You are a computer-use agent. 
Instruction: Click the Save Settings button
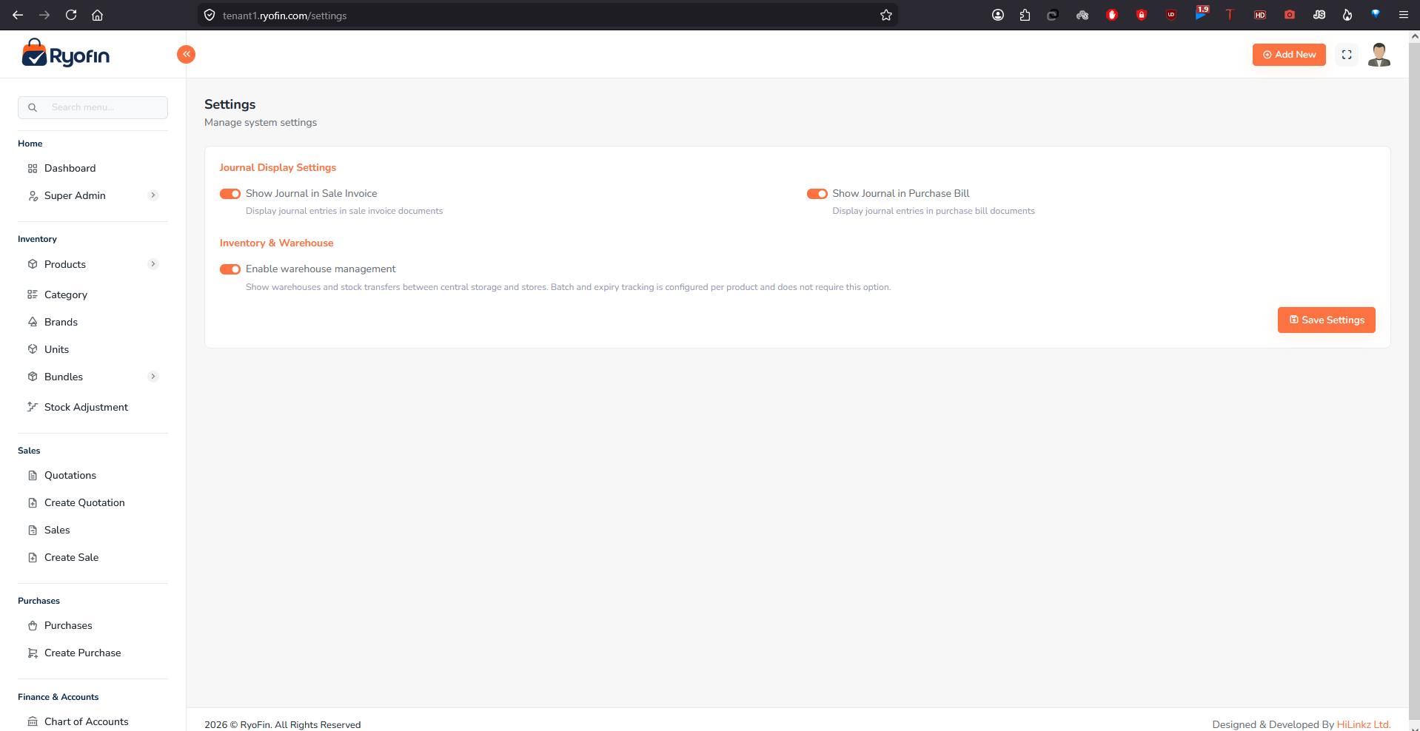pos(1326,320)
